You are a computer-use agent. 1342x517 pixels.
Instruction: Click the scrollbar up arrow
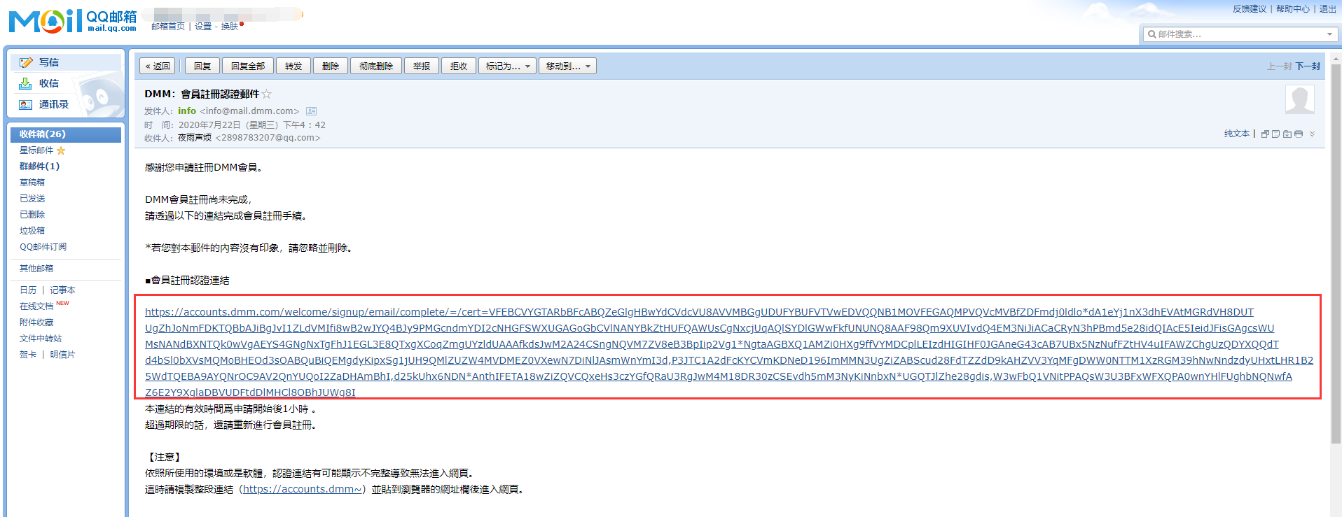tap(1336, 59)
